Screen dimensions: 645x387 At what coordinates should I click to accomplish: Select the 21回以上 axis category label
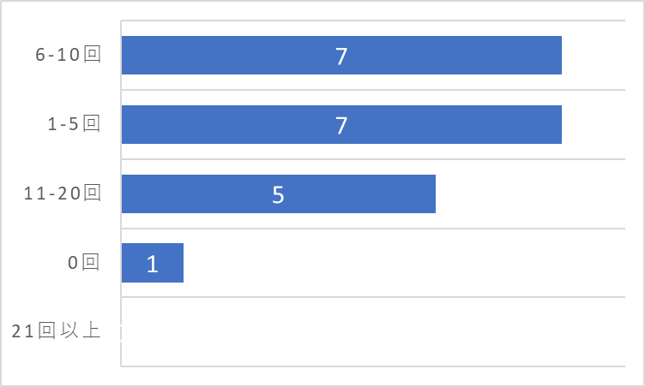(x=56, y=331)
